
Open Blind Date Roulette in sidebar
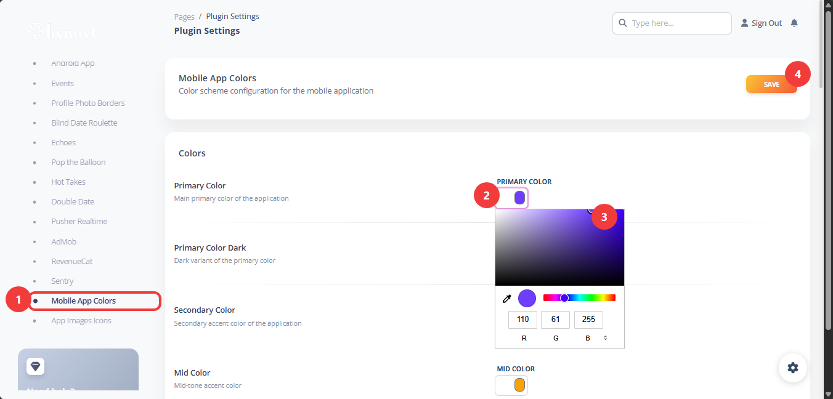tap(84, 123)
